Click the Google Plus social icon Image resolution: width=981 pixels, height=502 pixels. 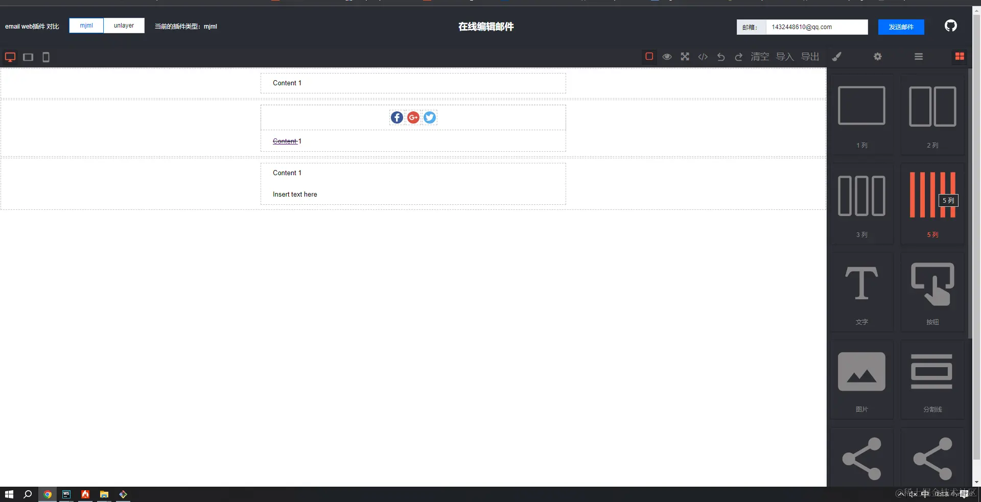[413, 117]
